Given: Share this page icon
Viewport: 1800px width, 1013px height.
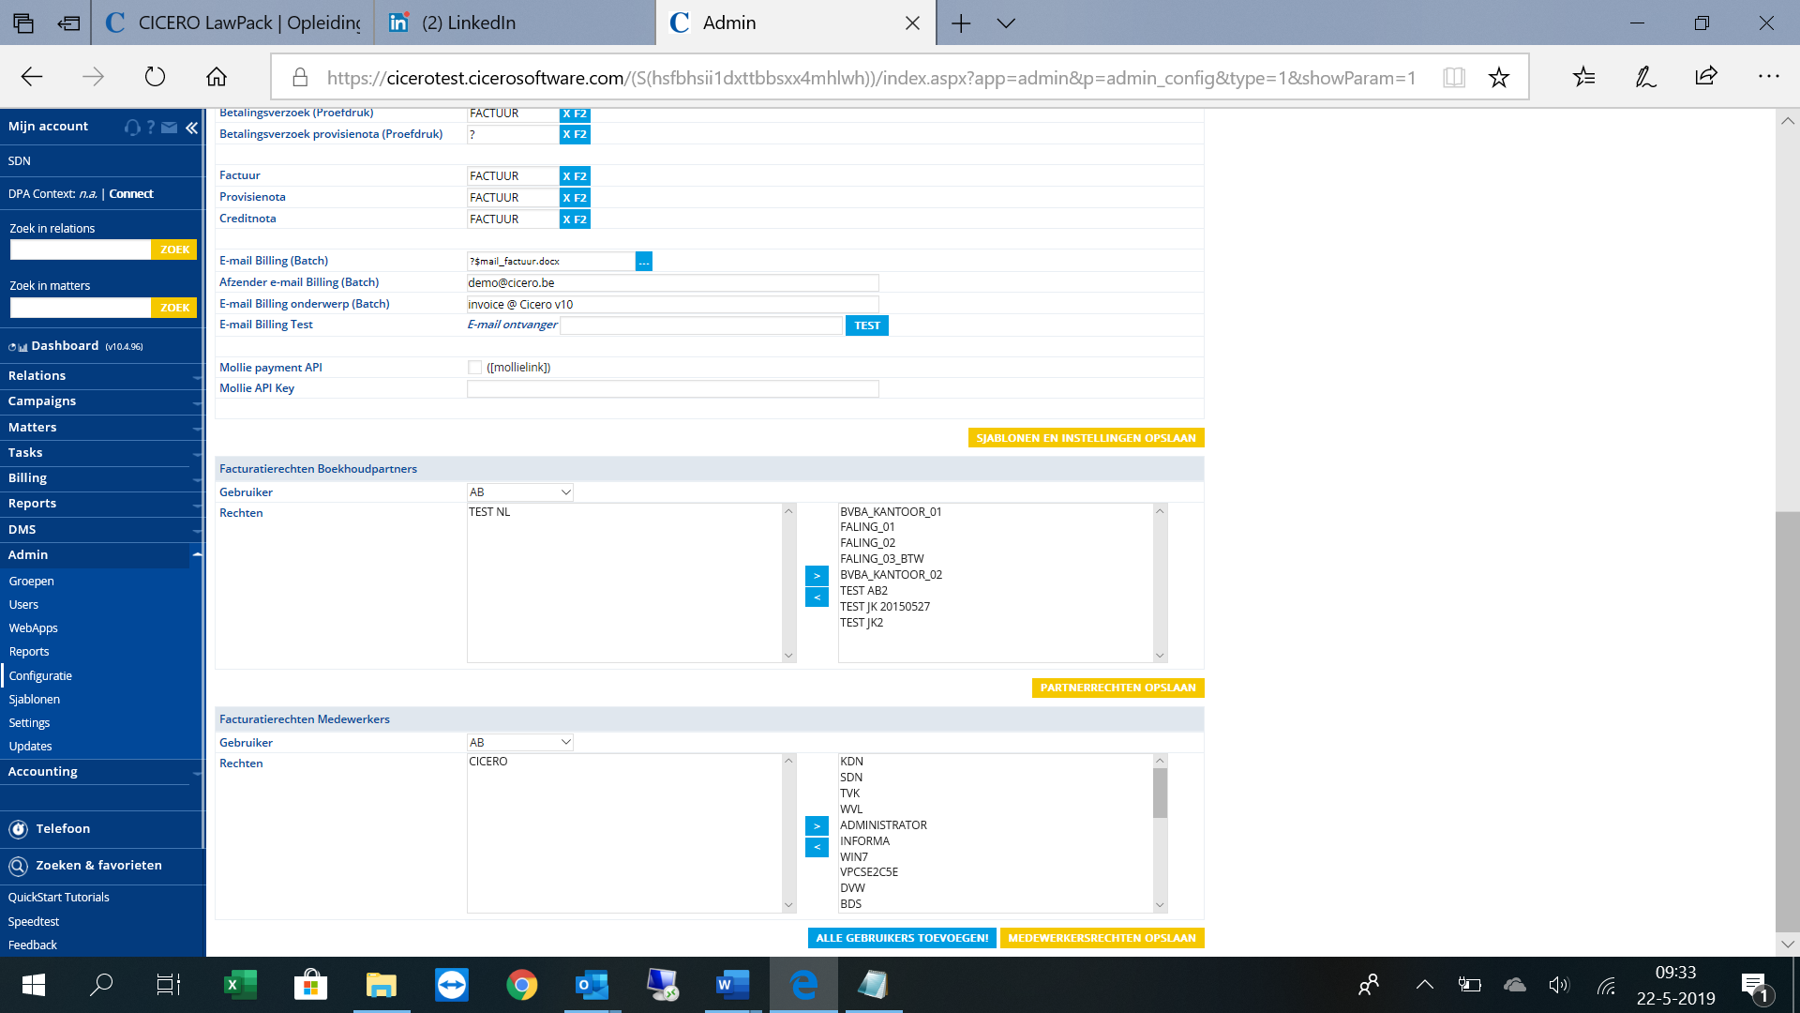Looking at the screenshot, I should tap(1706, 77).
